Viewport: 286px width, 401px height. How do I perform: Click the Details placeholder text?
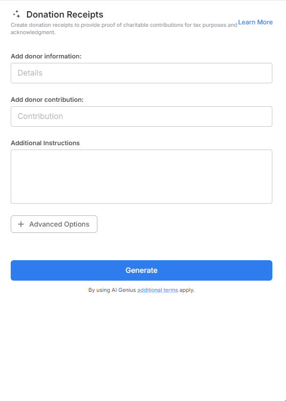point(31,73)
